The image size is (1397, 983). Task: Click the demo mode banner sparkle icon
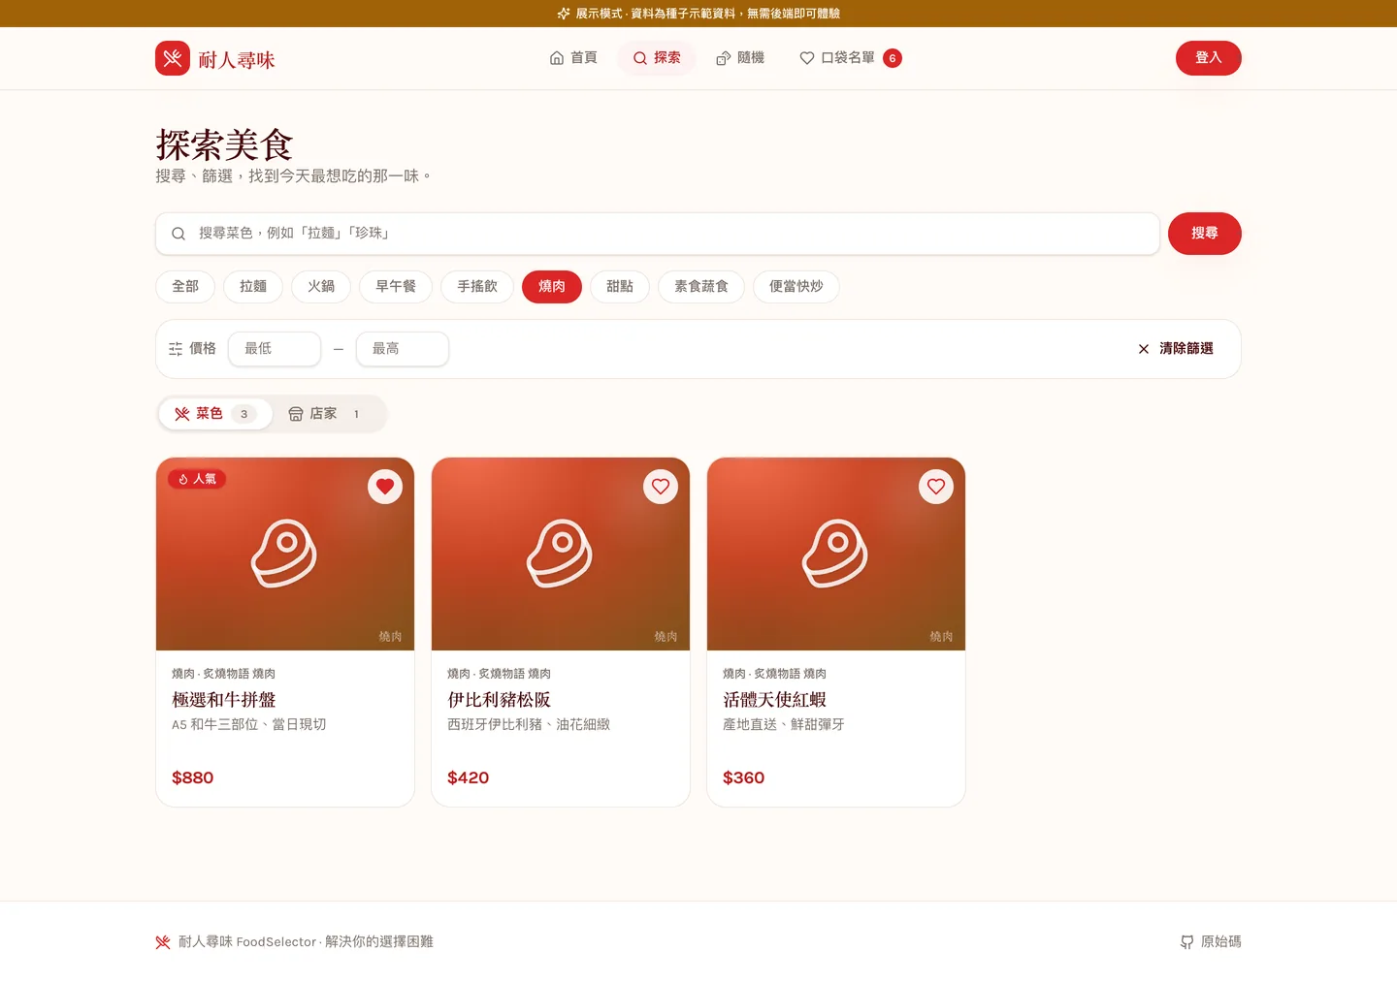click(564, 14)
